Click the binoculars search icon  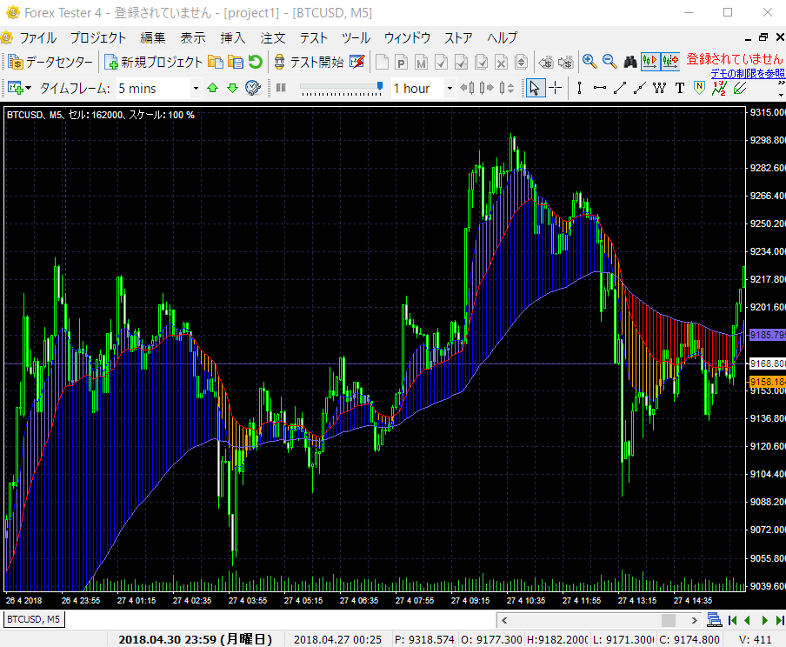[x=630, y=63]
